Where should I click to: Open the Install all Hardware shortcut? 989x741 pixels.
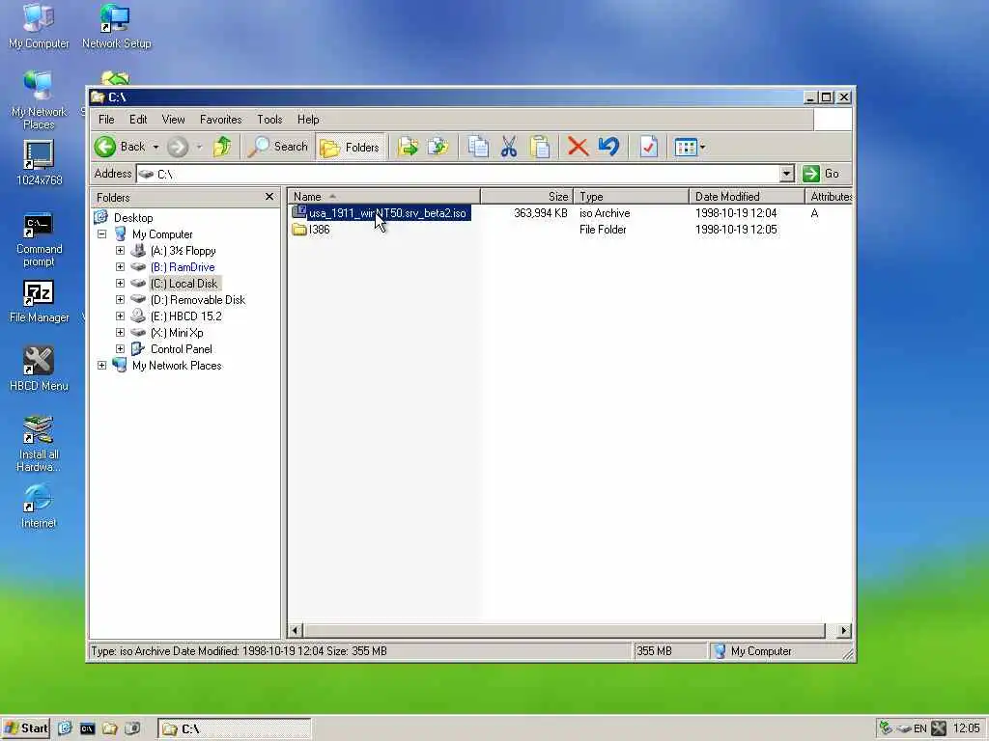(x=39, y=444)
